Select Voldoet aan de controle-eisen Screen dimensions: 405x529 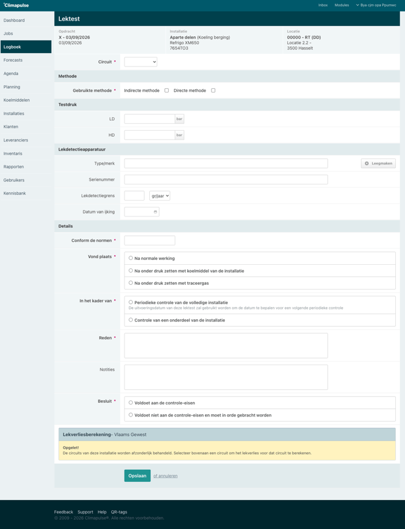click(131, 403)
